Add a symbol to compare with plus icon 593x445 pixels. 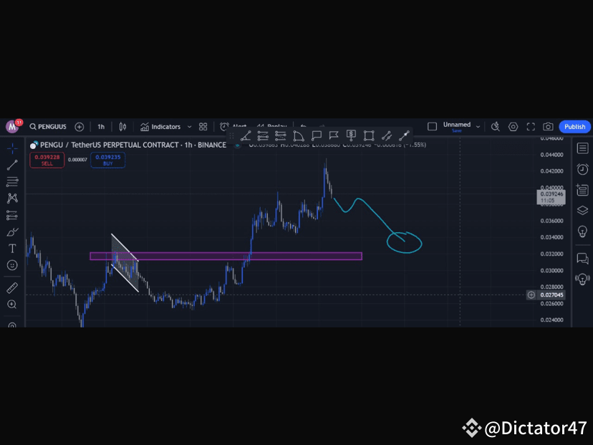coord(79,127)
